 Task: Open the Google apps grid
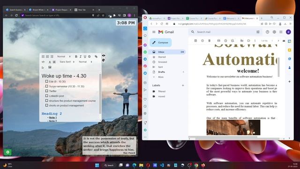(281, 32)
